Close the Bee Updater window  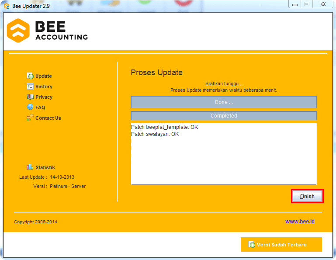(x=323, y=4)
